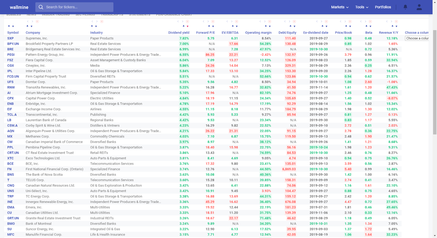Sort Revenue Y/Y descending
Image resolution: width=437 pixels, height=238 pixels.
396,26
